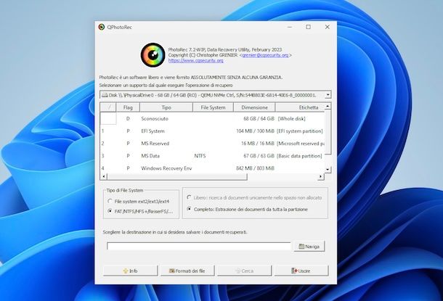Select the Sconosciuto whole disk row

point(212,119)
